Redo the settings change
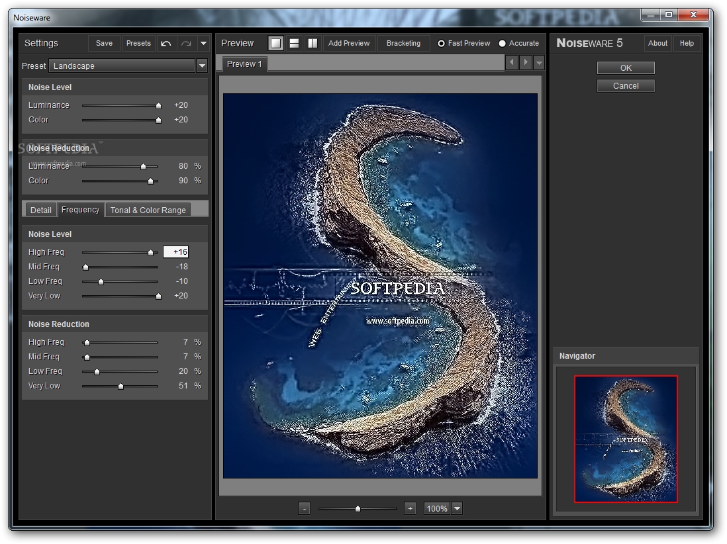This screenshot has width=727, height=544. pos(186,44)
